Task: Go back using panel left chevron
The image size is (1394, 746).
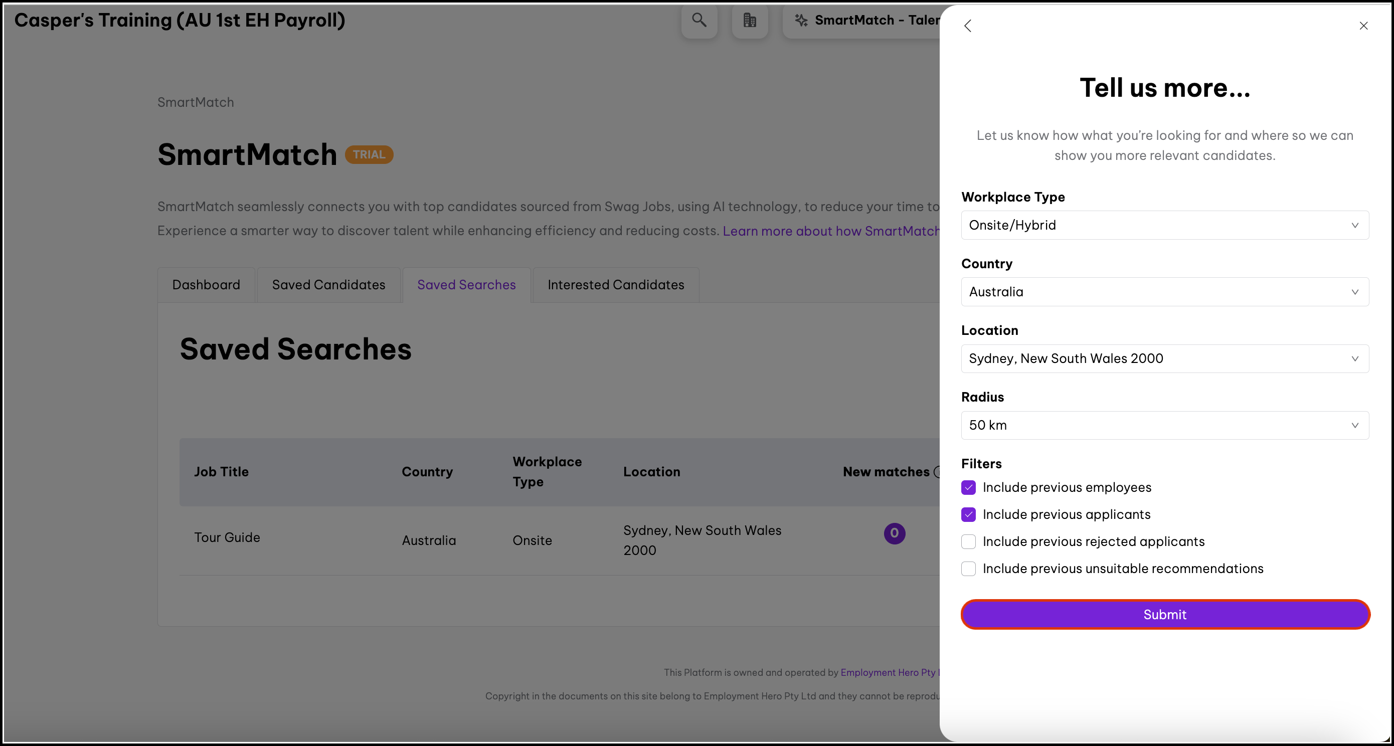Action: pyautogui.click(x=968, y=26)
